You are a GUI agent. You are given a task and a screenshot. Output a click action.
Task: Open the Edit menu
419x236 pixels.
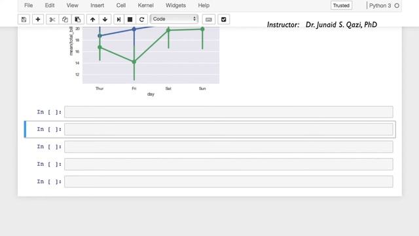tap(50, 5)
